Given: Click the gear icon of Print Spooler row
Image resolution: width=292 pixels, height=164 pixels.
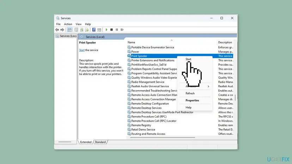Looking at the screenshot, I should point(129,56).
